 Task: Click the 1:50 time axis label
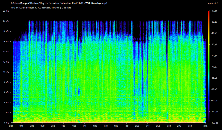click(x=127, y=126)
